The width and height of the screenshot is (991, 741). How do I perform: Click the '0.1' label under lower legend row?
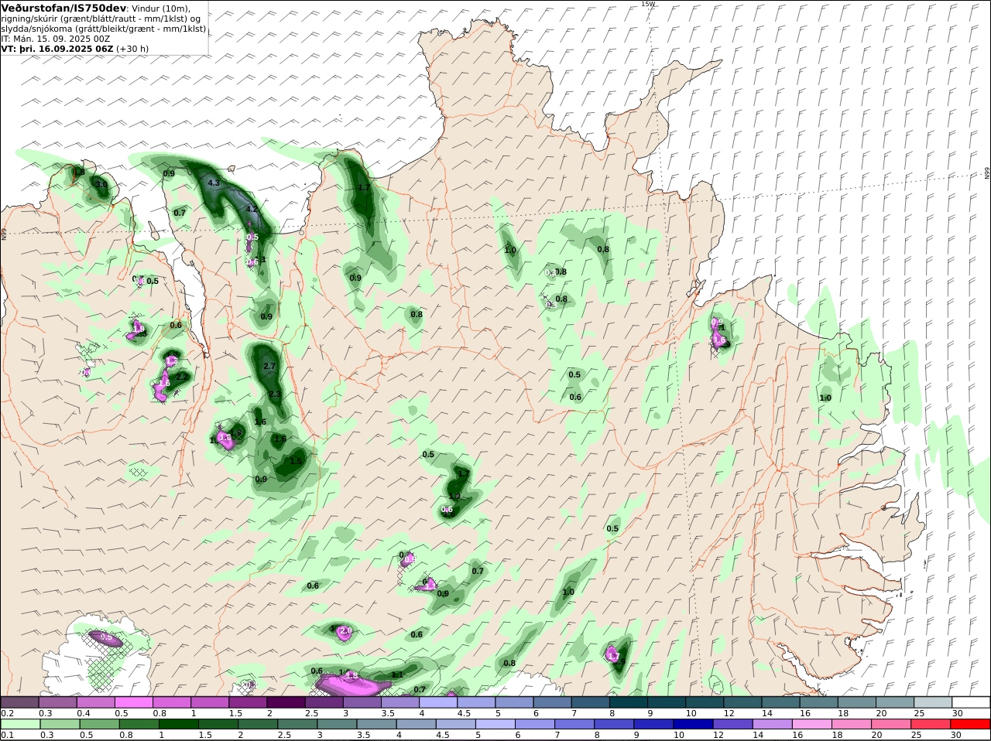[x=7, y=736]
